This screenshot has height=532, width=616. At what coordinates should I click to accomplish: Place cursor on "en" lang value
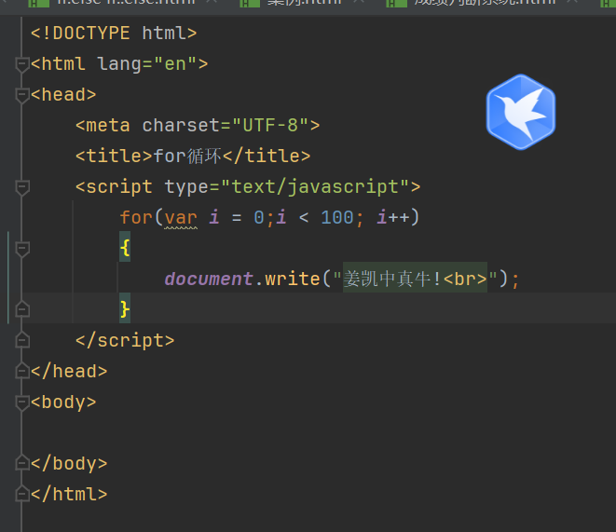(175, 64)
